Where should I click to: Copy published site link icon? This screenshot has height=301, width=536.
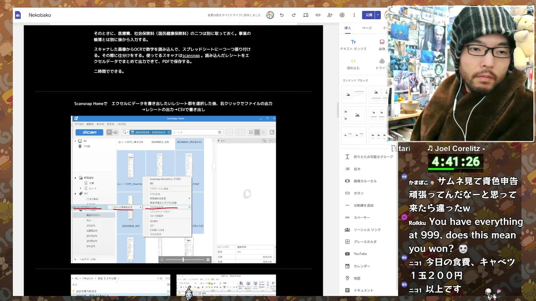tap(318, 15)
